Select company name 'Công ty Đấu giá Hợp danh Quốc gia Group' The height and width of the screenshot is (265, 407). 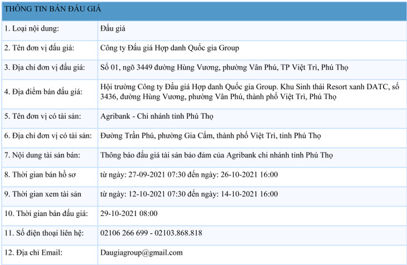pos(169,48)
